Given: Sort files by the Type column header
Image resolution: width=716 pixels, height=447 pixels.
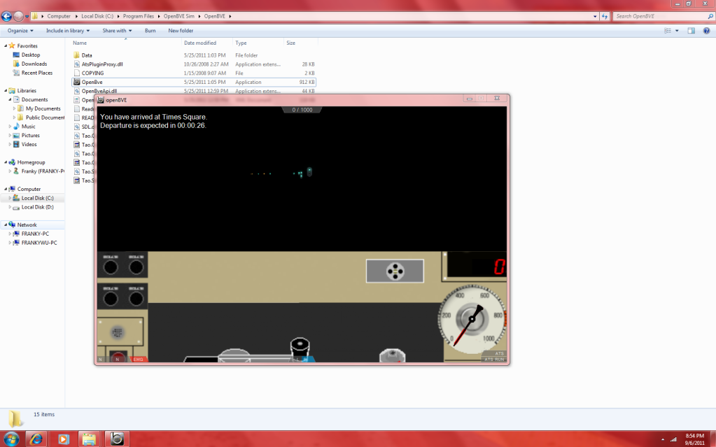Looking at the screenshot, I should pyautogui.click(x=258, y=43).
